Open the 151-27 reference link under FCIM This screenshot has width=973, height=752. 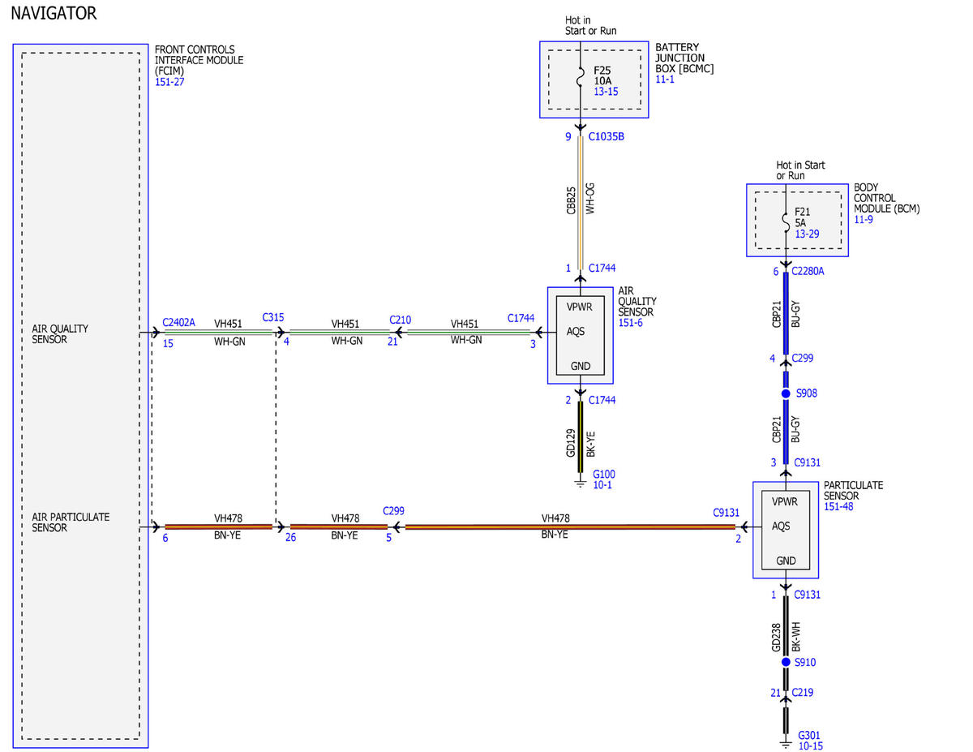tap(169, 82)
